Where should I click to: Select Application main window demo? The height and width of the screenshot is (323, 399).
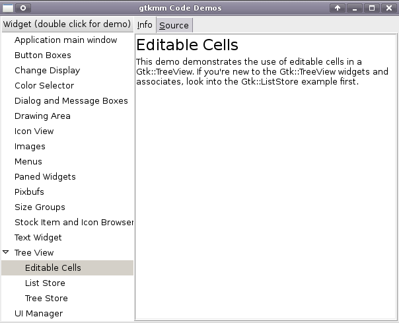[x=65, y=40]
